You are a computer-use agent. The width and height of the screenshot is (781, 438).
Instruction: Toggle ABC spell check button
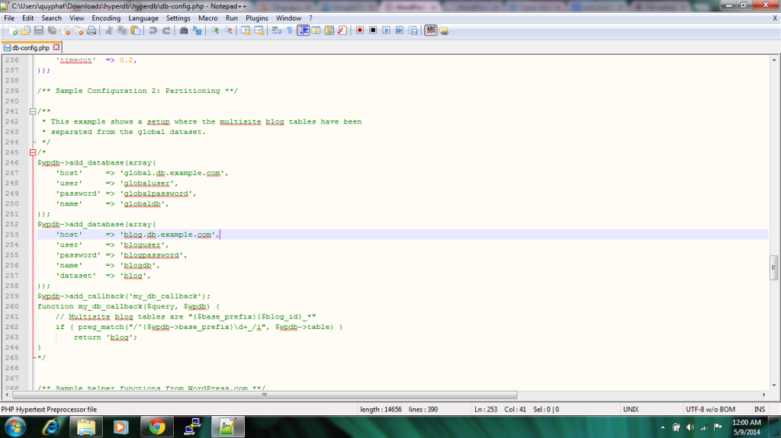pos(431,31)
